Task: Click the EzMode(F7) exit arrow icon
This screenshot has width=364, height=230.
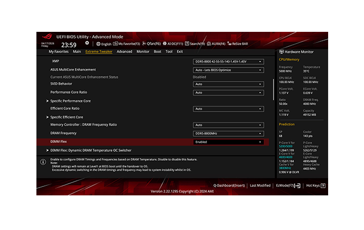Action: point(297,186)
